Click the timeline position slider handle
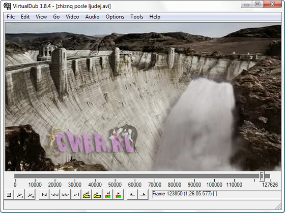The height and width of the screenshot is (213, 285). click(262, 176)
